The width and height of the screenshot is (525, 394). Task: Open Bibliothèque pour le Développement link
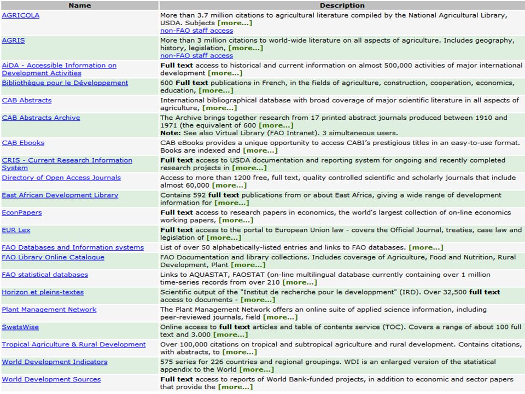(x=65, y=83)
